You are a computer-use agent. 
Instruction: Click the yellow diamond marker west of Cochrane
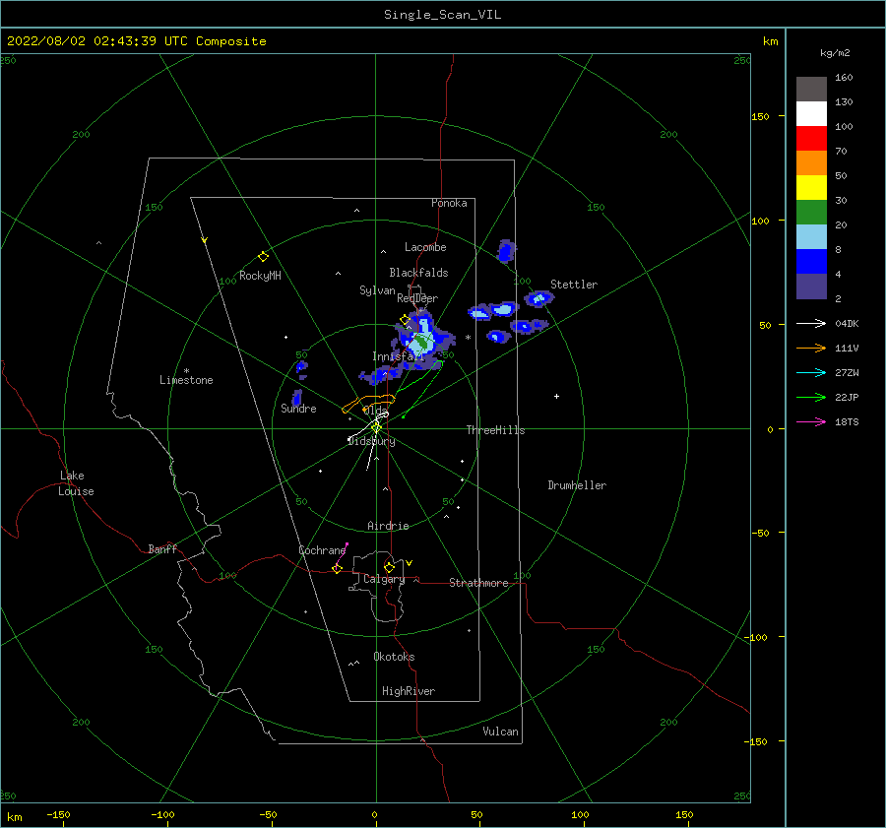click(337, 569)
